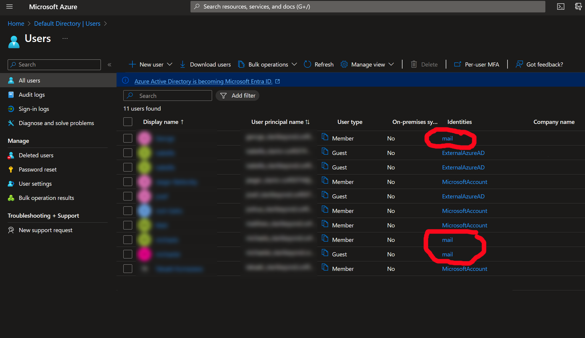This screenshot has height=338, width=585.
Task: Open the external link icon beside Entra ID notice
Action: tap(277, 81)
